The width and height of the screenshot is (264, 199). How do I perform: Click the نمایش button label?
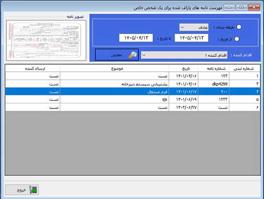click(x=117, y=55)
